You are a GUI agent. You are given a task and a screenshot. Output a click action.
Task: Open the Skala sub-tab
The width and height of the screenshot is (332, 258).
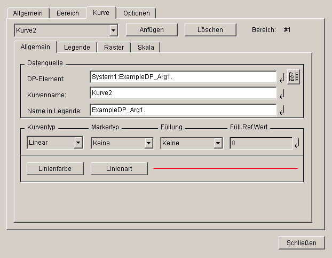click(146, 47)
